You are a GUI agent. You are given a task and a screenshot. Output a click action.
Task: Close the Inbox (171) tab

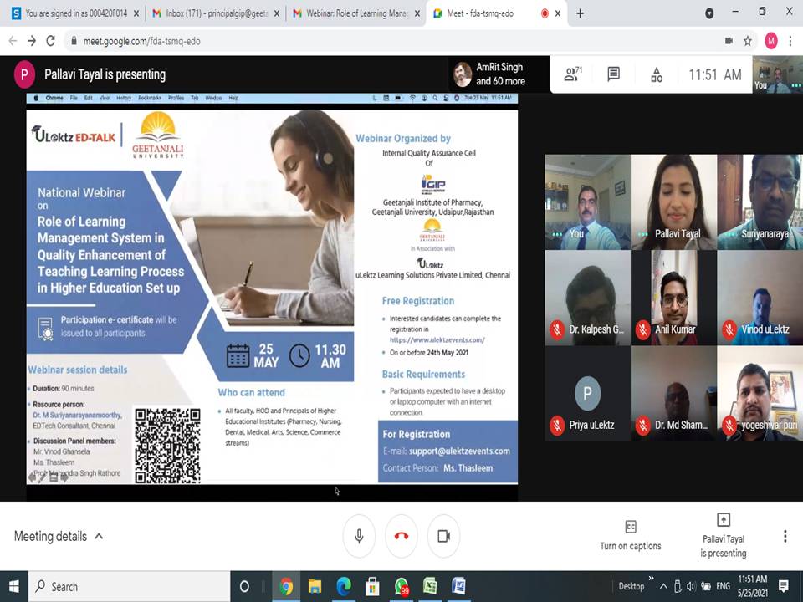[277, 14]
